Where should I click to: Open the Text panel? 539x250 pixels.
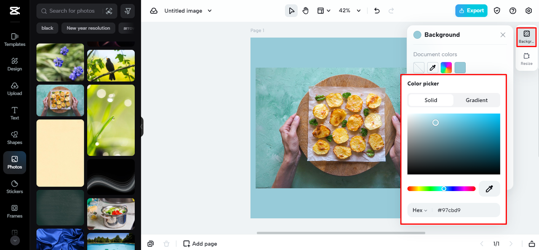tap(15, 113)
